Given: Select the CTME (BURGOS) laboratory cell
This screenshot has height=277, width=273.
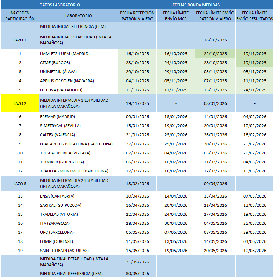Looking at the screenshot, I should tap(55, 63).
